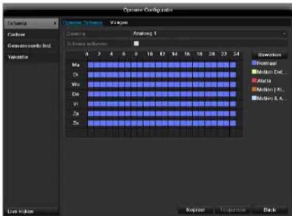
Task: Click the Za schedule row bar
Action: pyautogui.click(x=162, y=113)
